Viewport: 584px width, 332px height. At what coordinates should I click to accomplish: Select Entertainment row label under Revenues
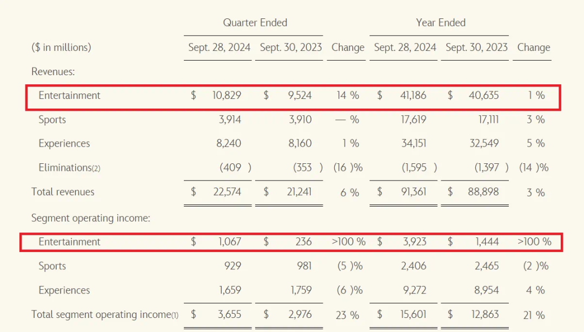coord(69,96)
